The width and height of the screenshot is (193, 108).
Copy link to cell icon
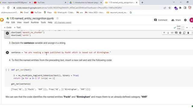click(172, 33)
